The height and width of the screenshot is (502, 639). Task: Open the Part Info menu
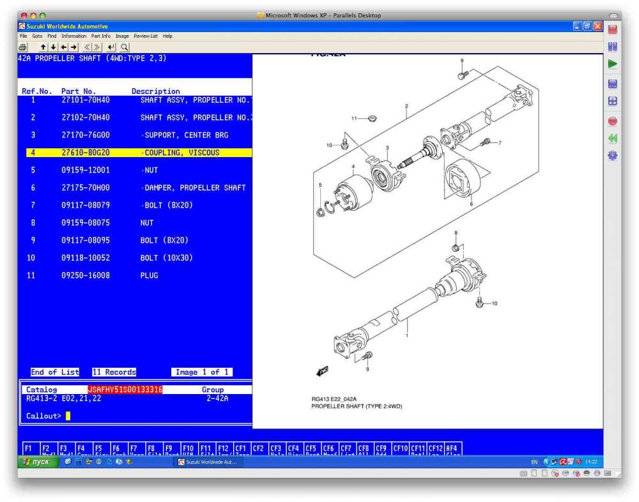[x=101, y=36]
